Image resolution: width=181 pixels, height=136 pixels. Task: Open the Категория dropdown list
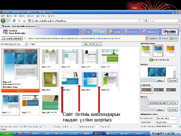(18, 44)
